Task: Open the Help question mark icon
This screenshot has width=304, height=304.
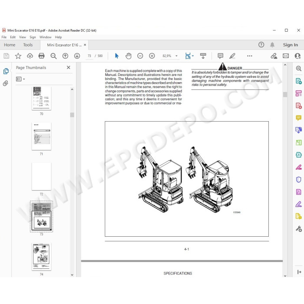Action: (x=261, y=45)
